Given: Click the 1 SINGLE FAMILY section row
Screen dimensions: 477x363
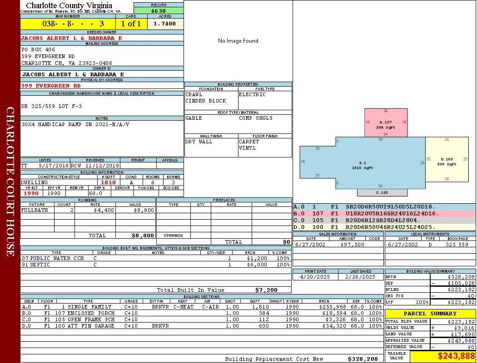Looking at the screenshot, I should pos(202,307).
